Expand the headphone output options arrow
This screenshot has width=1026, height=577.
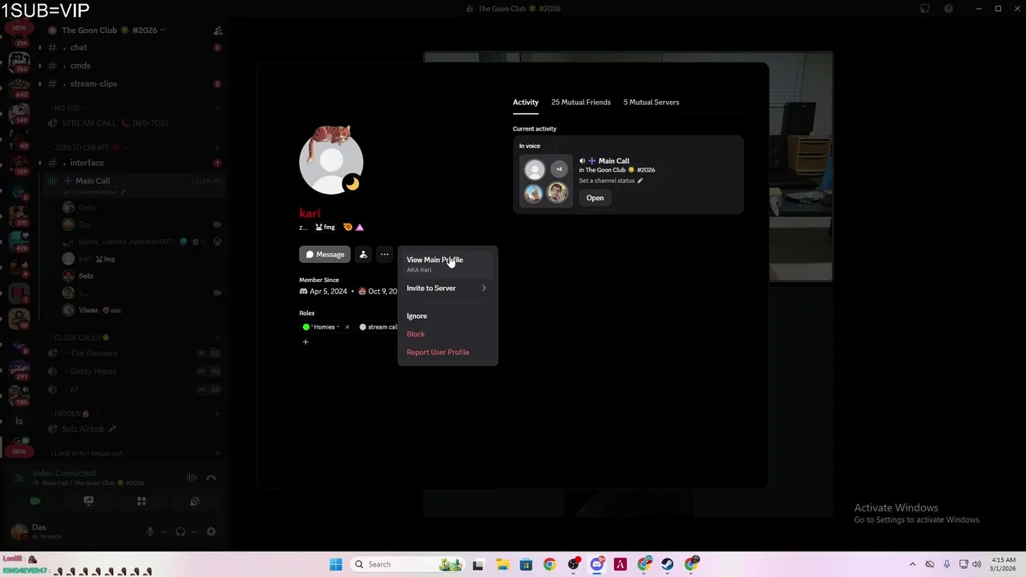194,532
